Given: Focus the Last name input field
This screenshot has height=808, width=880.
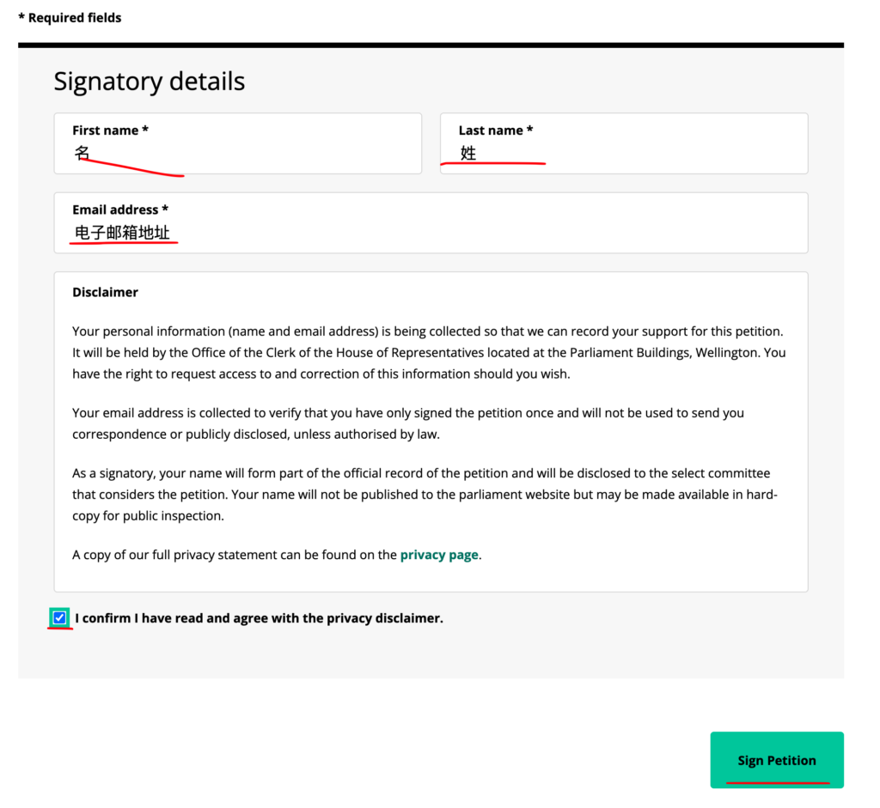Looking at the screenshot, I should pyautogui.click(x=624, y=143).
